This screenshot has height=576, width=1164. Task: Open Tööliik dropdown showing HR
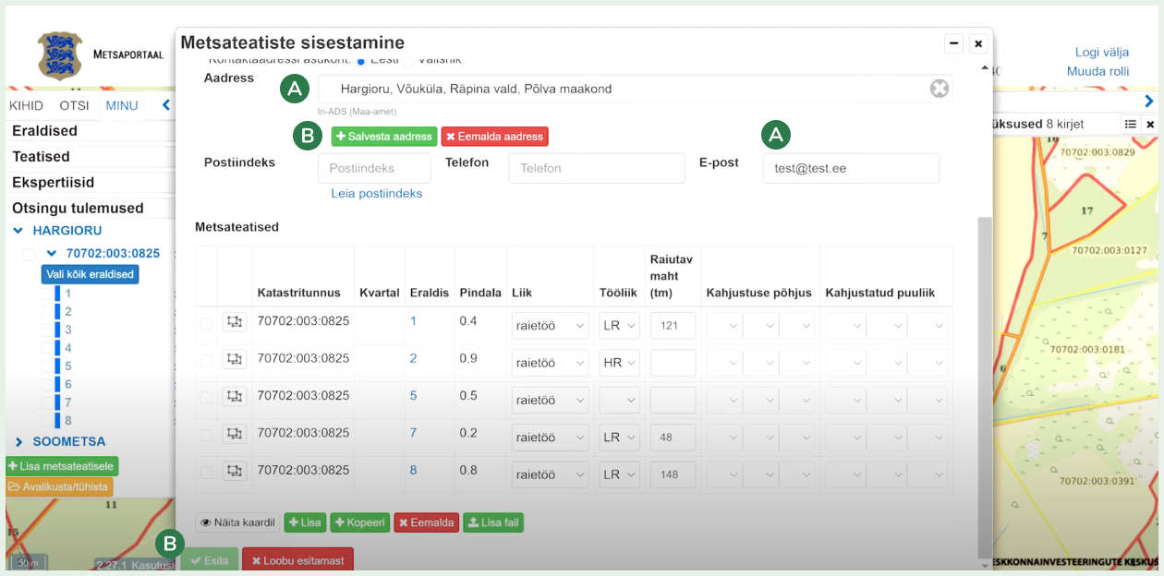point(619,363)
